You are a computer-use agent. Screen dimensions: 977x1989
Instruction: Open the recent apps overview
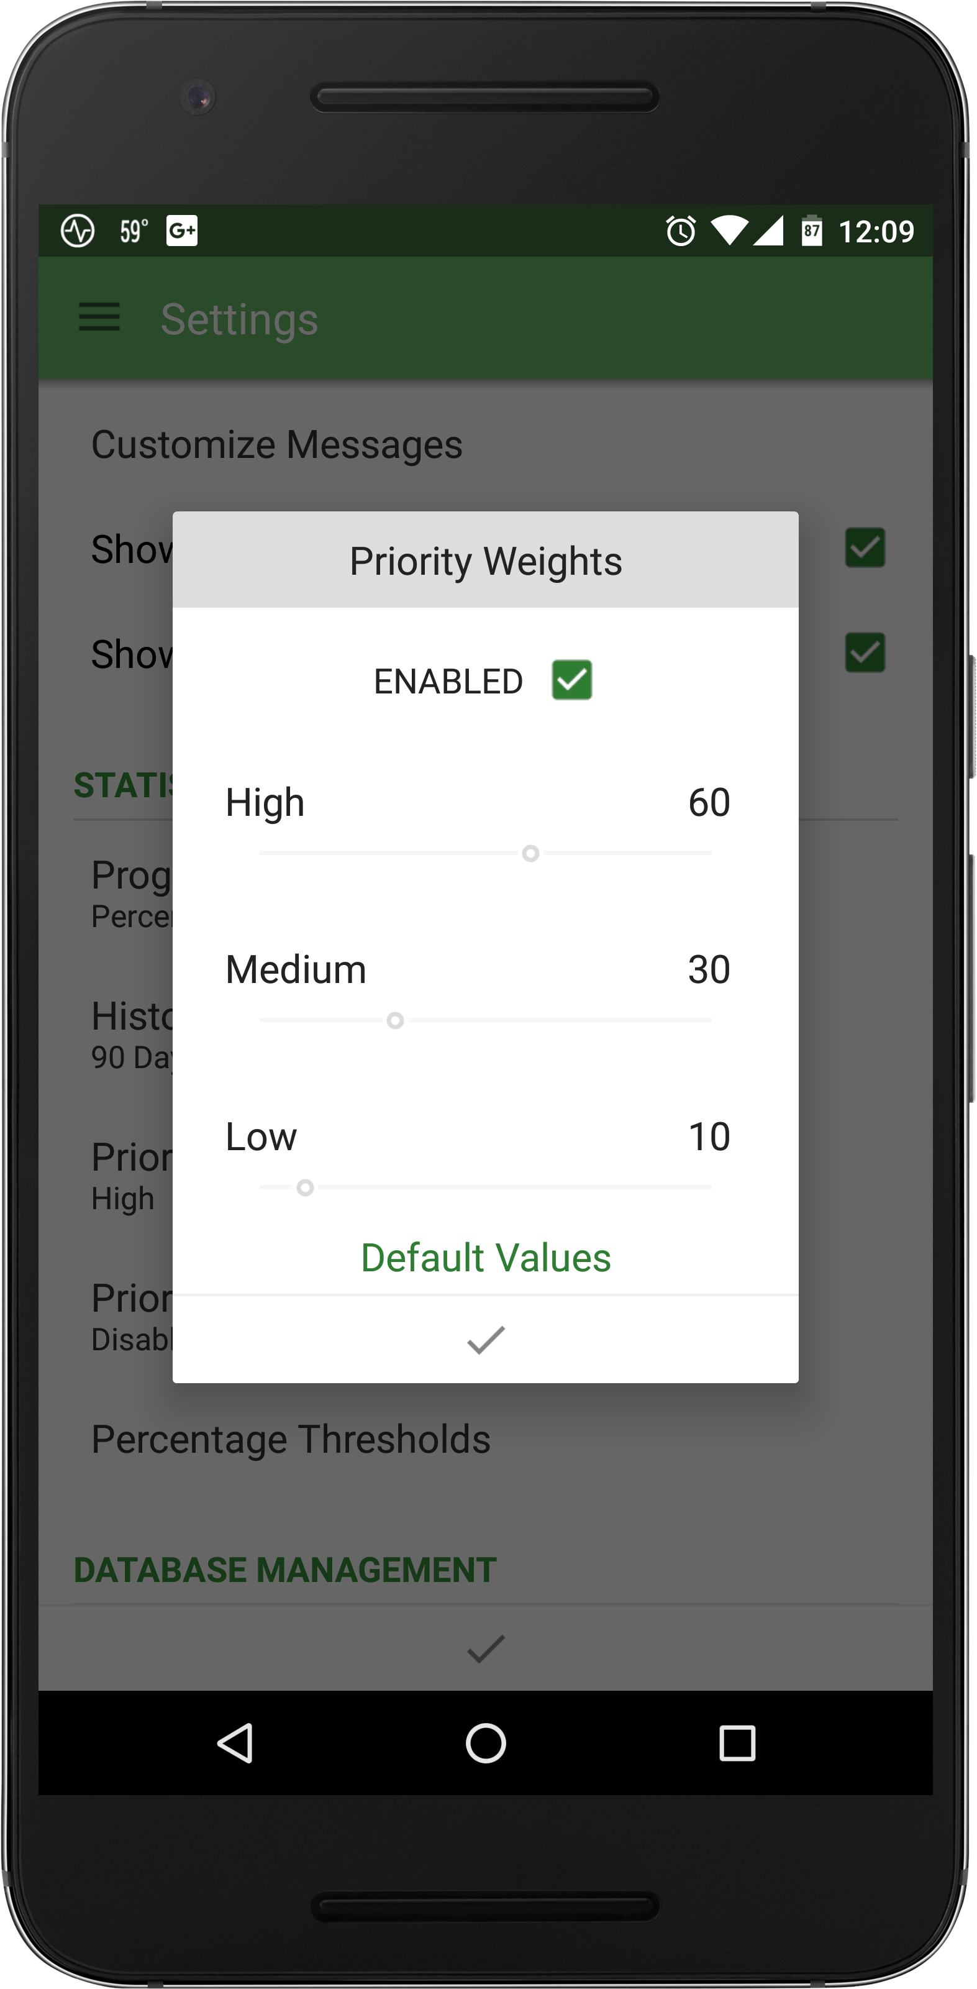(x=736, y=1743)
